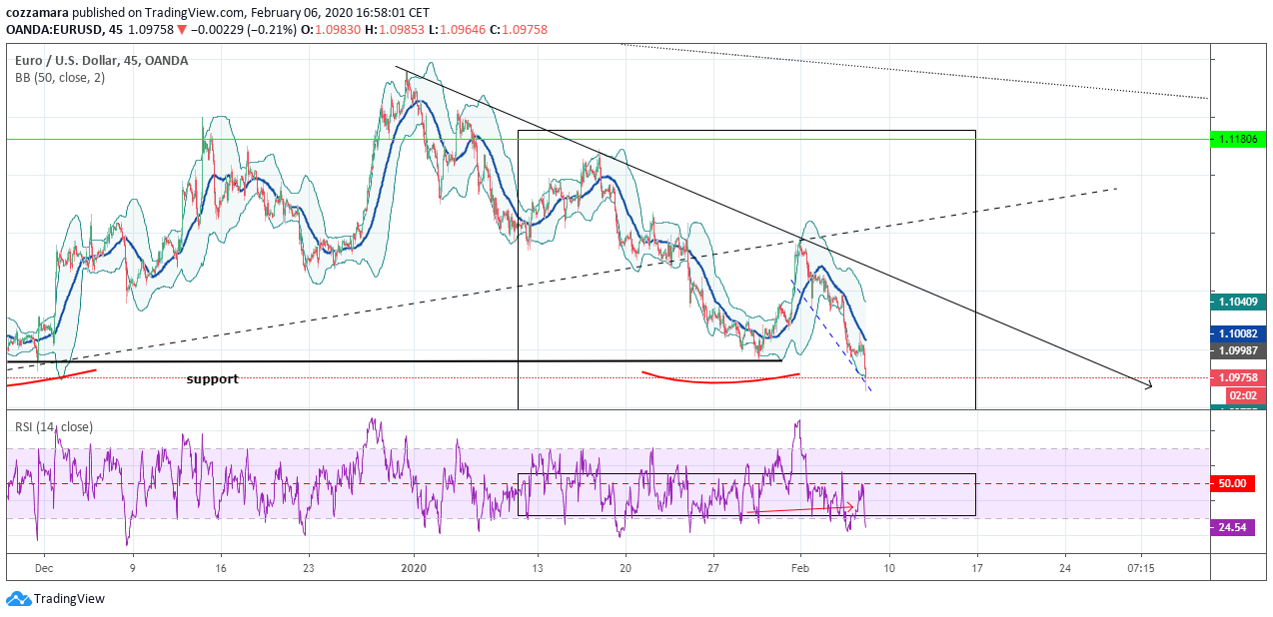Click the red down triangle in header
The width and height of the screenshot is (1273, 617).
pos(181,29)
